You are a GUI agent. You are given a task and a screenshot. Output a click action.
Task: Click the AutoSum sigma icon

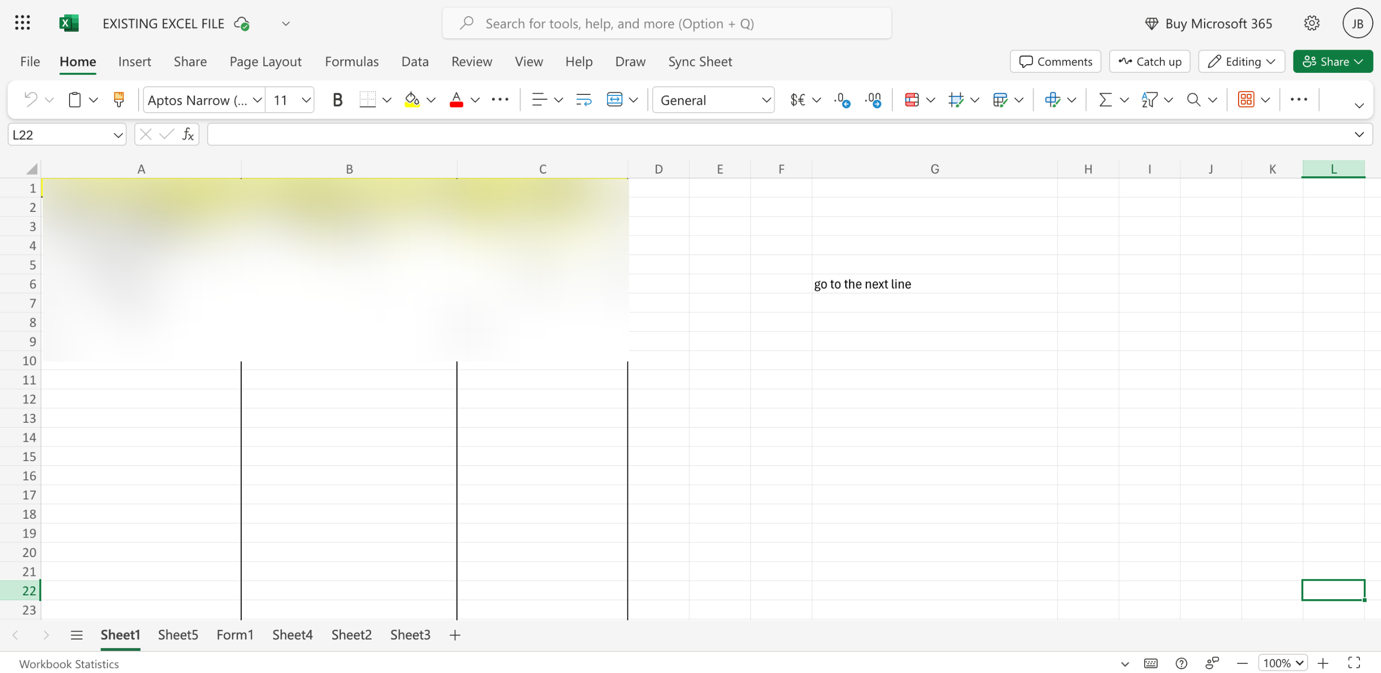(1105, 100)
